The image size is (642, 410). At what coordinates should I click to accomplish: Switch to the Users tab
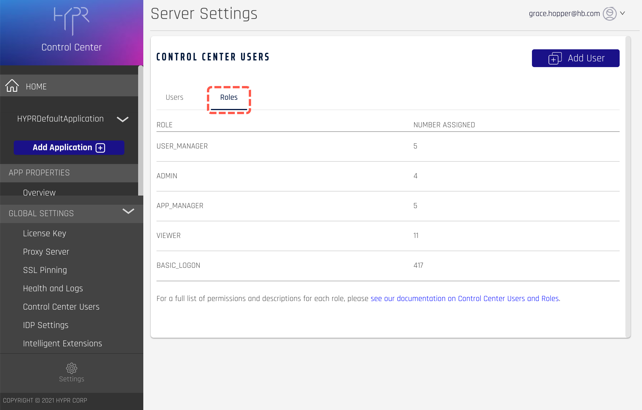(x=174, y=97)
